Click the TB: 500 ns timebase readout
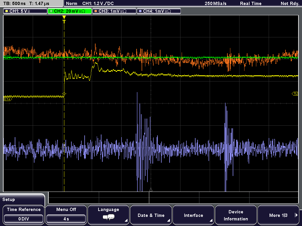The height and width of the screenshot is (226, 302). [x=14, y=4]
